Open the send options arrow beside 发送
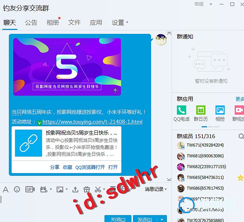This screenshot has height=222, width=244. click(162, 219)
